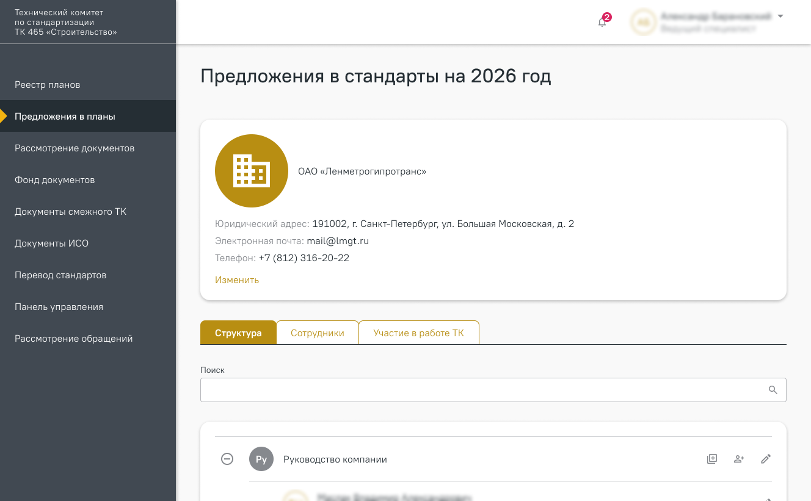The width and height of the screenshot is (811, 501).
Task: Switch to the Сотрудники tab
Action: (317, 333)
